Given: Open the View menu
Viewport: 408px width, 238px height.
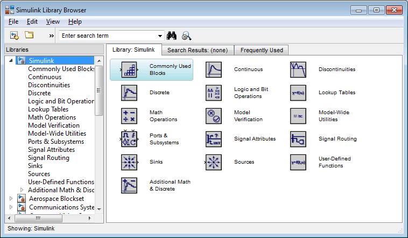Looking at the screenshot, I should pyautogui.click(x=53, y=22).
